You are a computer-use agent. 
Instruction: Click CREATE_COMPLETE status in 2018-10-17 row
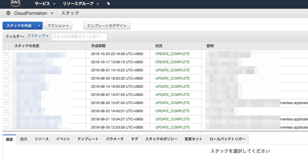[172, 62]
